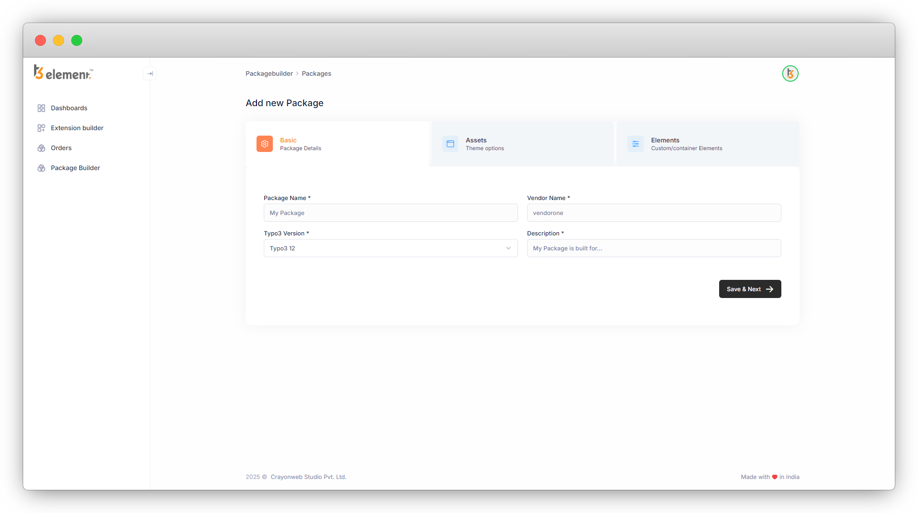Click the Typo3 Version chevron arrow
Image resolution: width=918 pixels, height=513 pixels.
coord(508,248)
